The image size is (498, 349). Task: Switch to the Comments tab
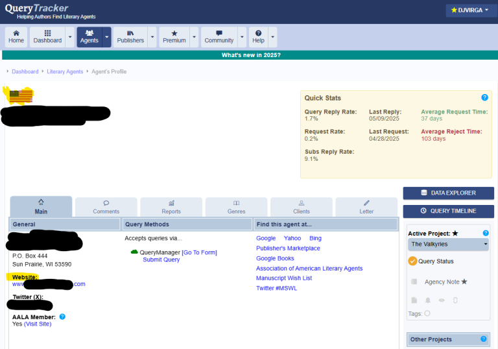[106, 207]
